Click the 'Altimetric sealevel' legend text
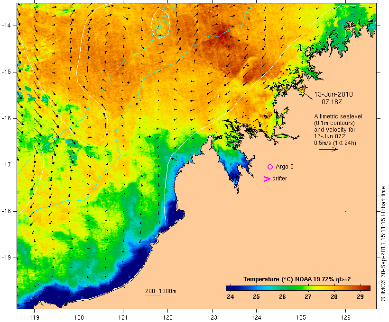 [338, 116]
